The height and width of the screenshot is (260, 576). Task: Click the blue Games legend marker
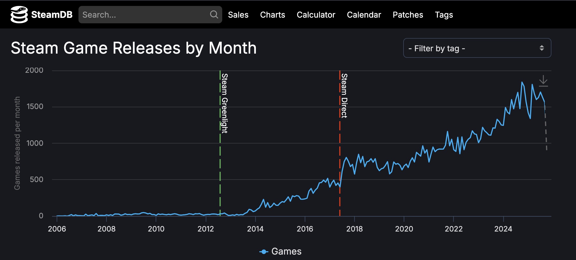pos(264,252)
